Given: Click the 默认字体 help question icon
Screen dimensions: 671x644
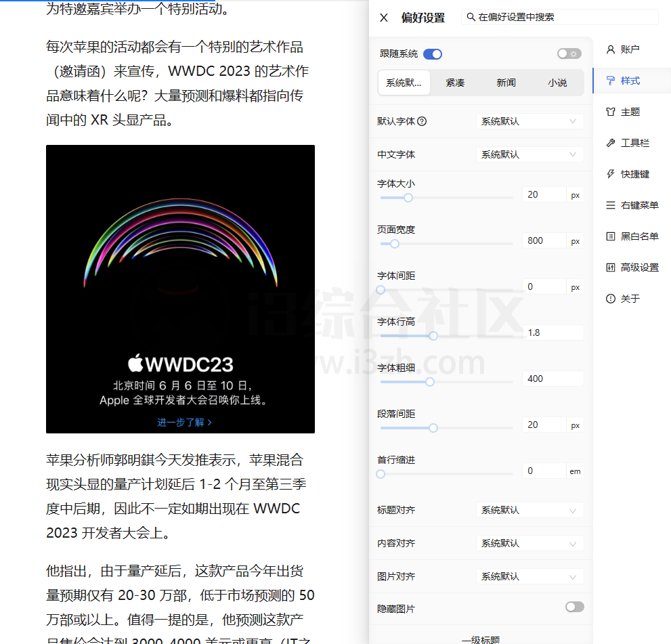Looking at the screenshot, I should tap(422, 121).
